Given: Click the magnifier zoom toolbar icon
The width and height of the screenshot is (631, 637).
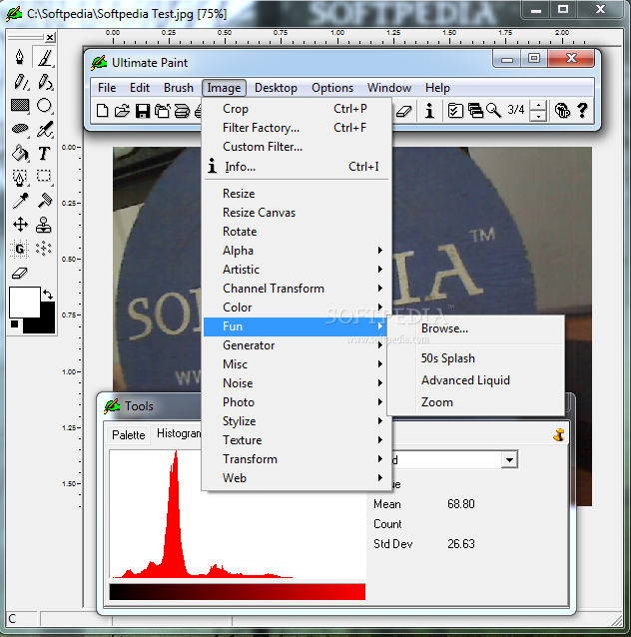Looking at the screenshot, I should 493,111.
